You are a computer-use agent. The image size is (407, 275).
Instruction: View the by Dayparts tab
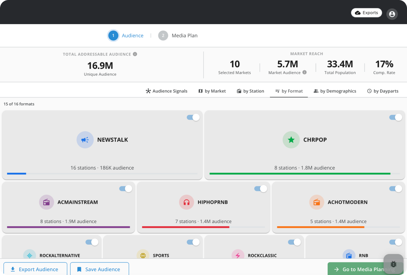click(x=383, y=91)
